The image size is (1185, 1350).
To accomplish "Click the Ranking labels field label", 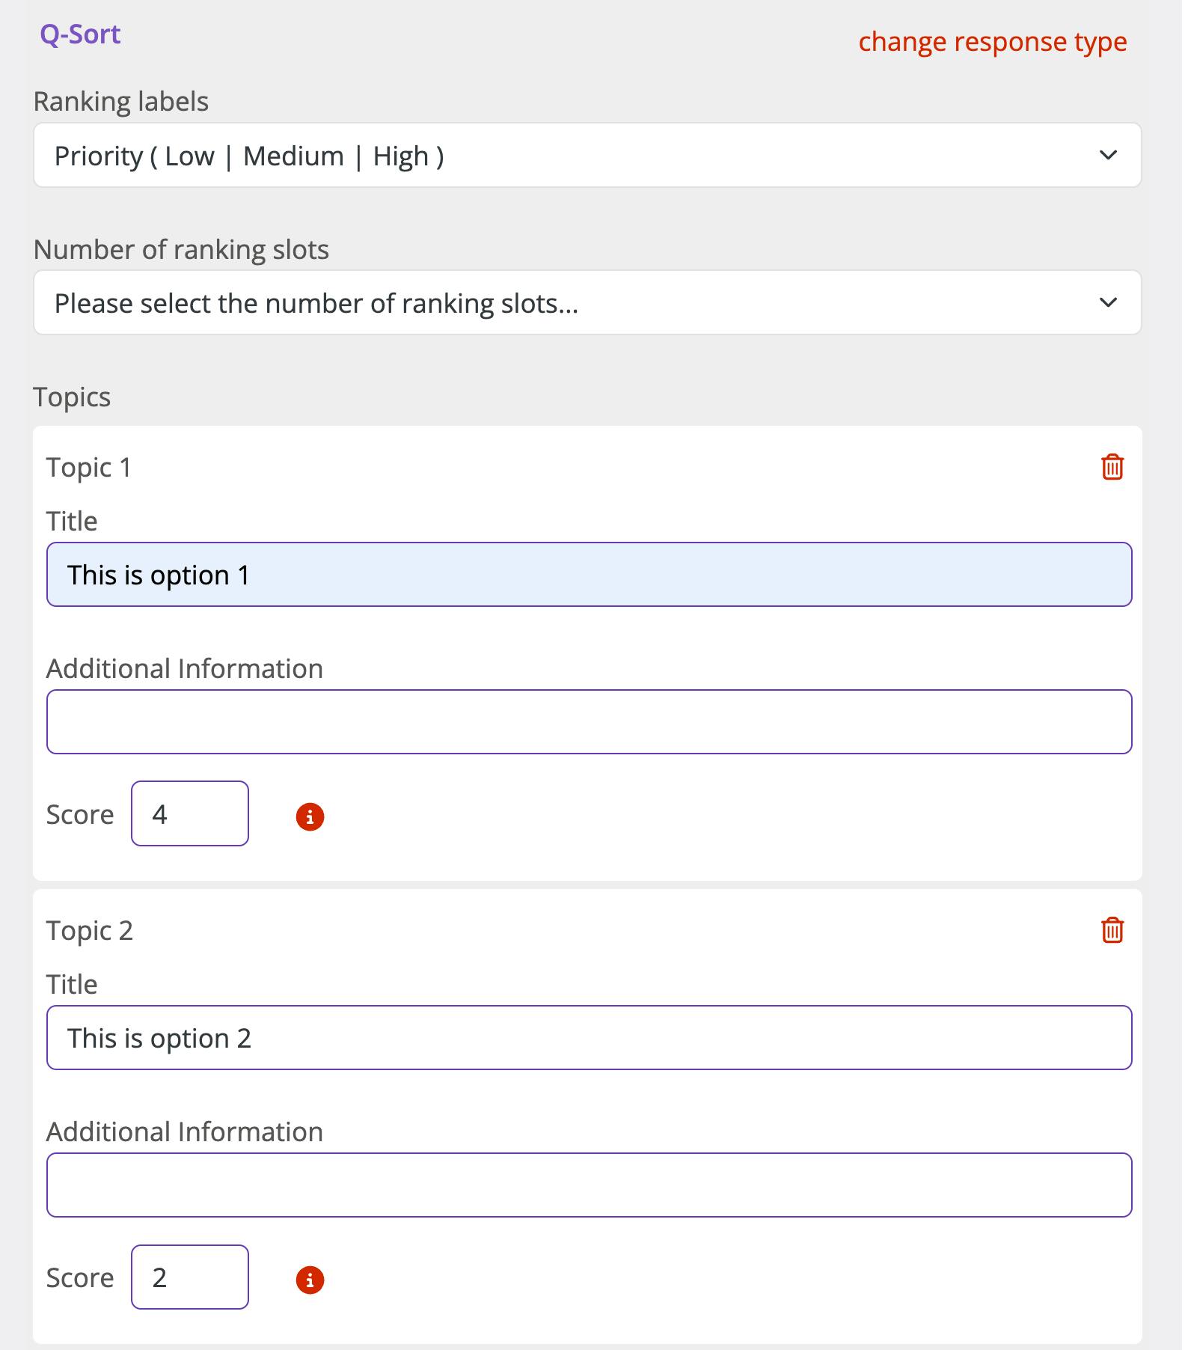I will coord(121,102).
